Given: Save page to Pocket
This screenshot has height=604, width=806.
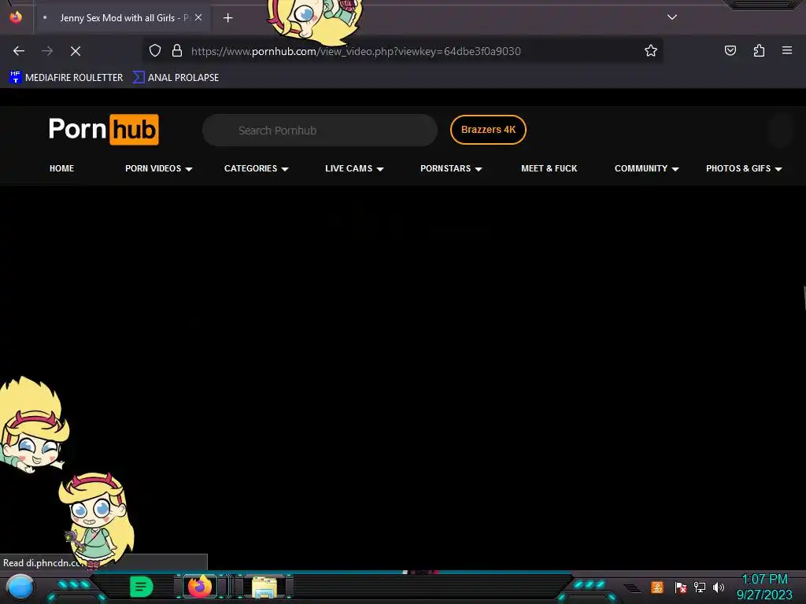Looking at the screenshot, I should click(x=730, y=50).
